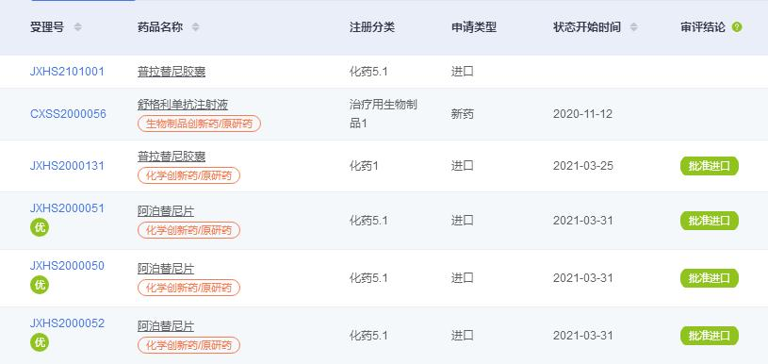Open first 普拉替尼胶囊 link for JXHS2101001
The height and width of the screenshot is (364, 768).
pyautogui.click(x=172, y=72)
